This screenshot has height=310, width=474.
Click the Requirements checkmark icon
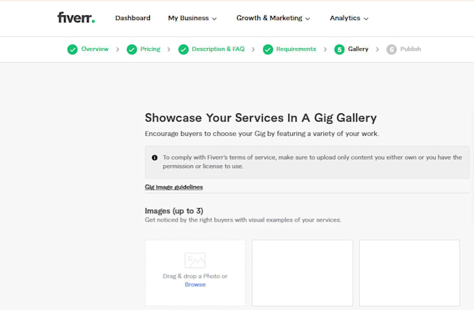(x=268, y=49)
